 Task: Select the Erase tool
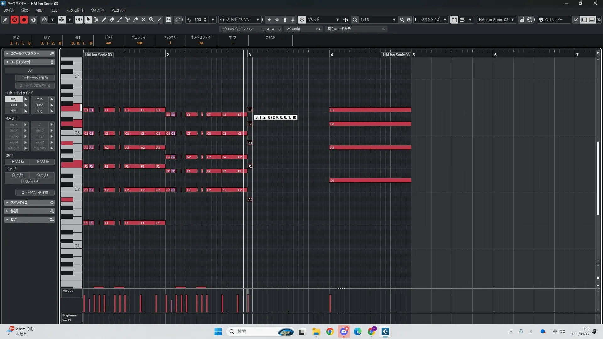click(x=112, y=19)
